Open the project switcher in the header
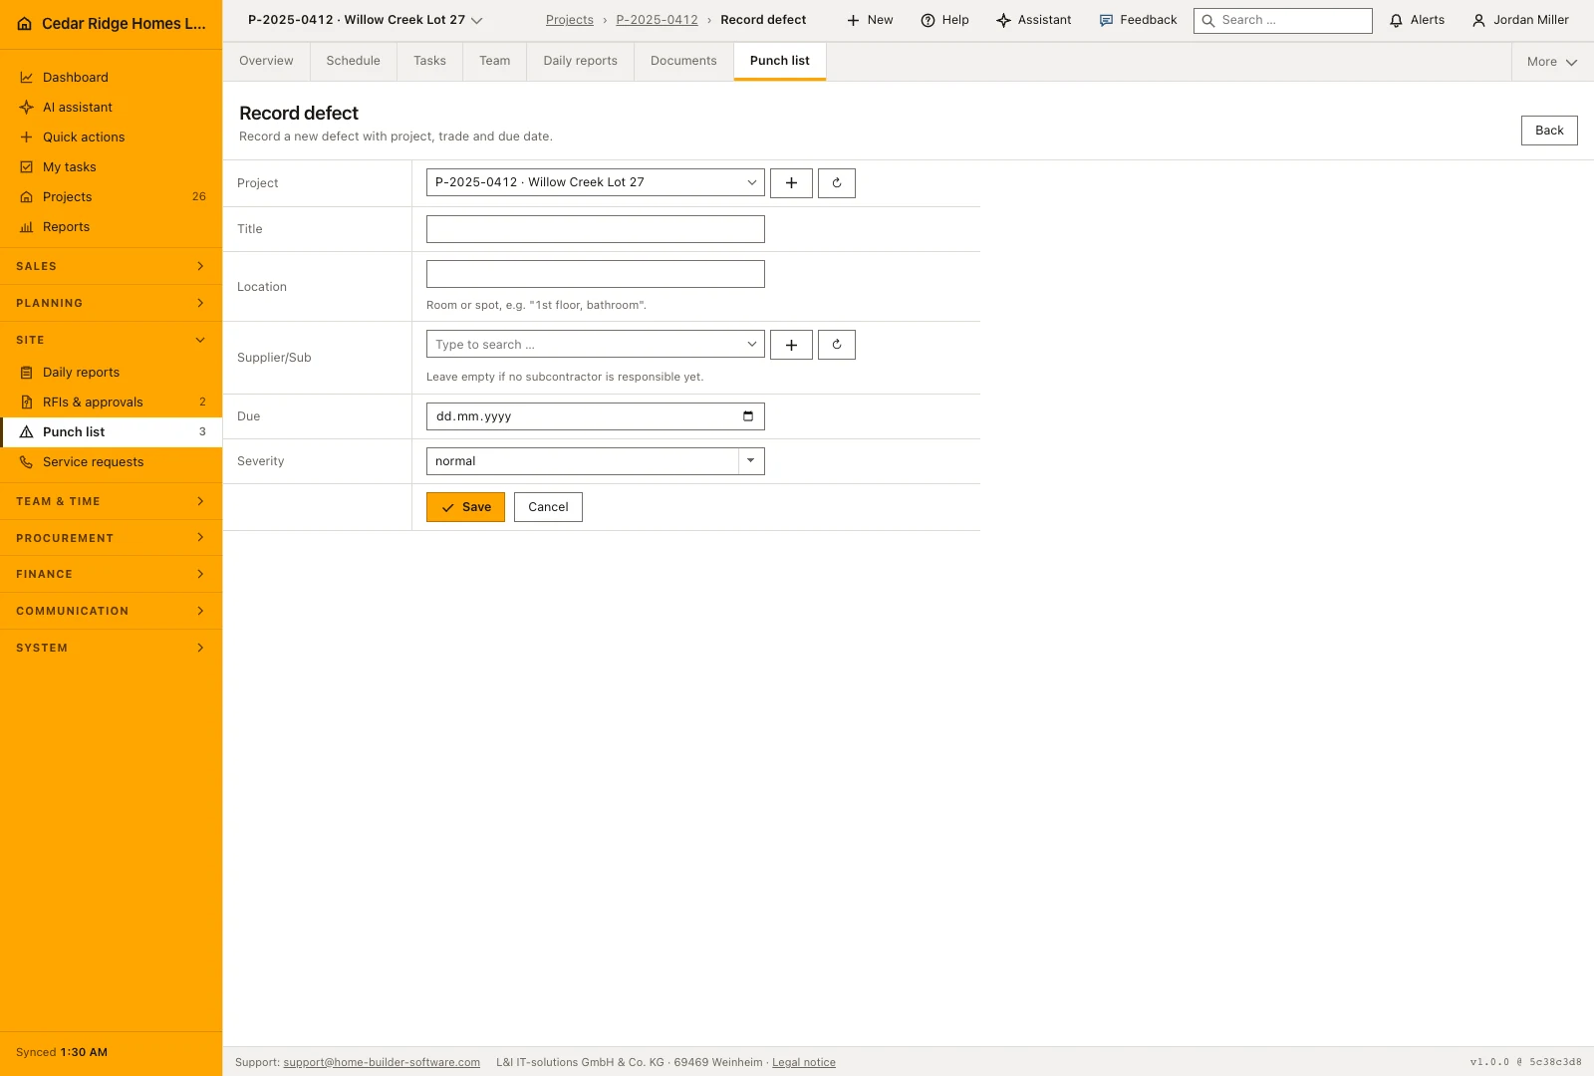The image size is (1594, 1076). click(365, 20)
